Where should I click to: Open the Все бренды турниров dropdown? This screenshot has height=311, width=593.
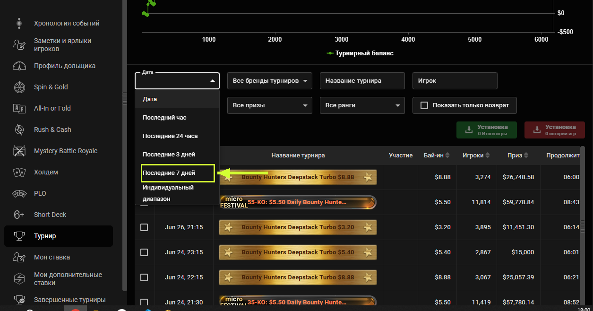click(x=270, y=81)
